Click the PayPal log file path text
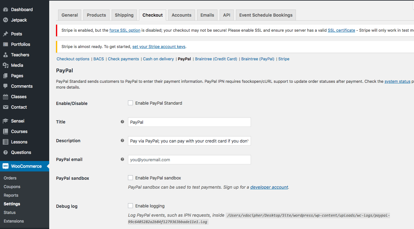 click(x=259, y=219)
